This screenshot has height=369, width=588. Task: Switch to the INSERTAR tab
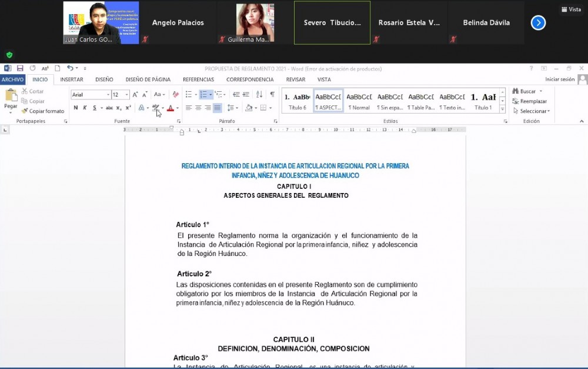click(72, 79)
